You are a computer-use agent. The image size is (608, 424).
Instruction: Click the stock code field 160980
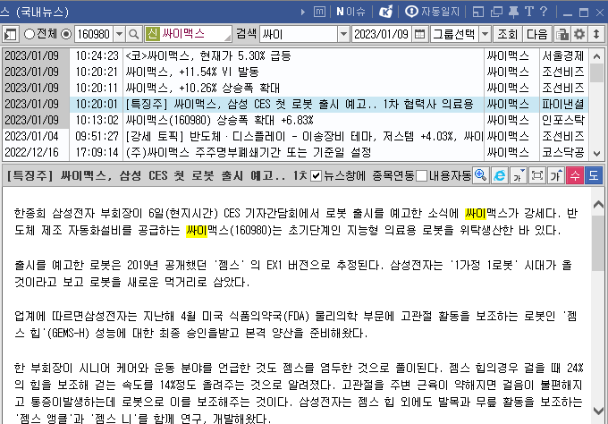pos(94,34)
